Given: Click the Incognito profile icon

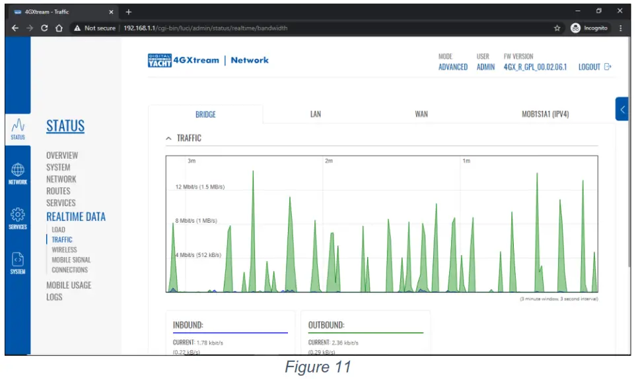Looking at the screenshot, I should pyautogui.click(x=575, y=28).
